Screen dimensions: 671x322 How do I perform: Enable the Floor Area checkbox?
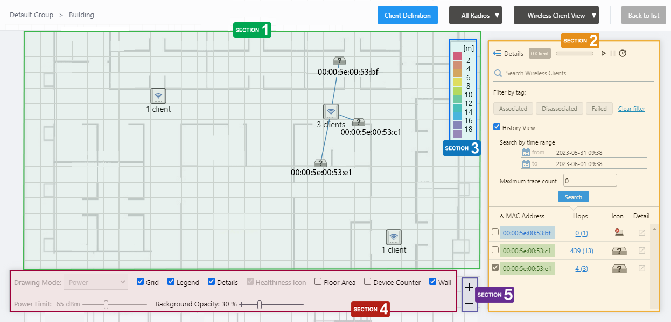click(x=318, y=282)
